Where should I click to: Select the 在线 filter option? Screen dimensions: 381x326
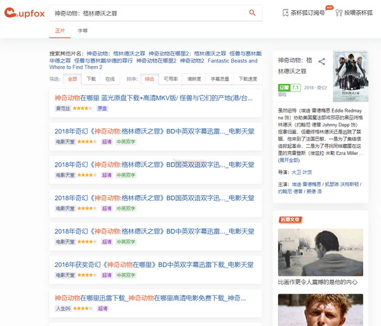[x=110, y=79]
